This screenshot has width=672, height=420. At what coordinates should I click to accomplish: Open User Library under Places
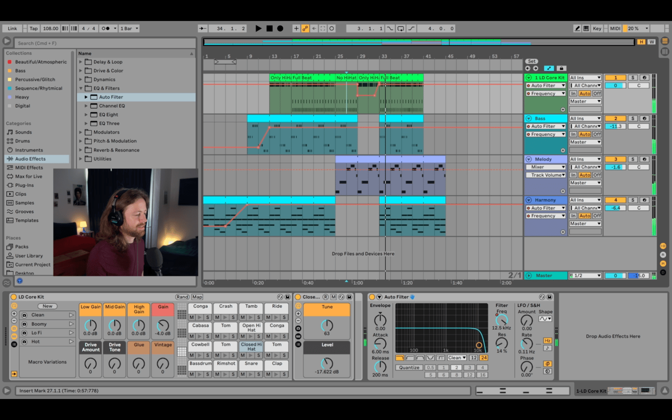click(x=29, y=256)
